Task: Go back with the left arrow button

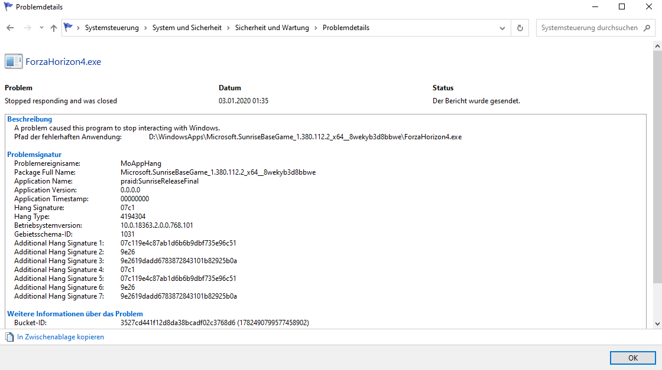Action: point(10,28)
